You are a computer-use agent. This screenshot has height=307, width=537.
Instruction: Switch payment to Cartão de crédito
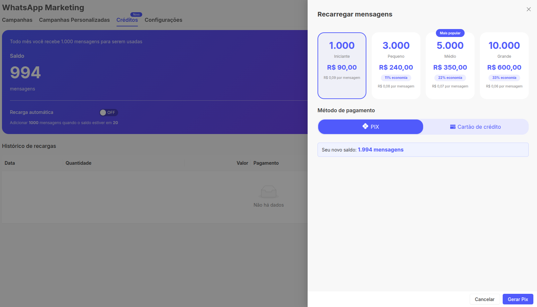(x=476, y=127)
